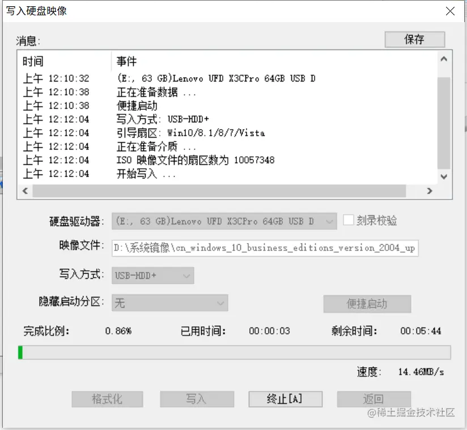Screen dimensions: 467x430
Task: Select log row ISO 映像文件的扇区数为 10057348
Action: (228, 160)
